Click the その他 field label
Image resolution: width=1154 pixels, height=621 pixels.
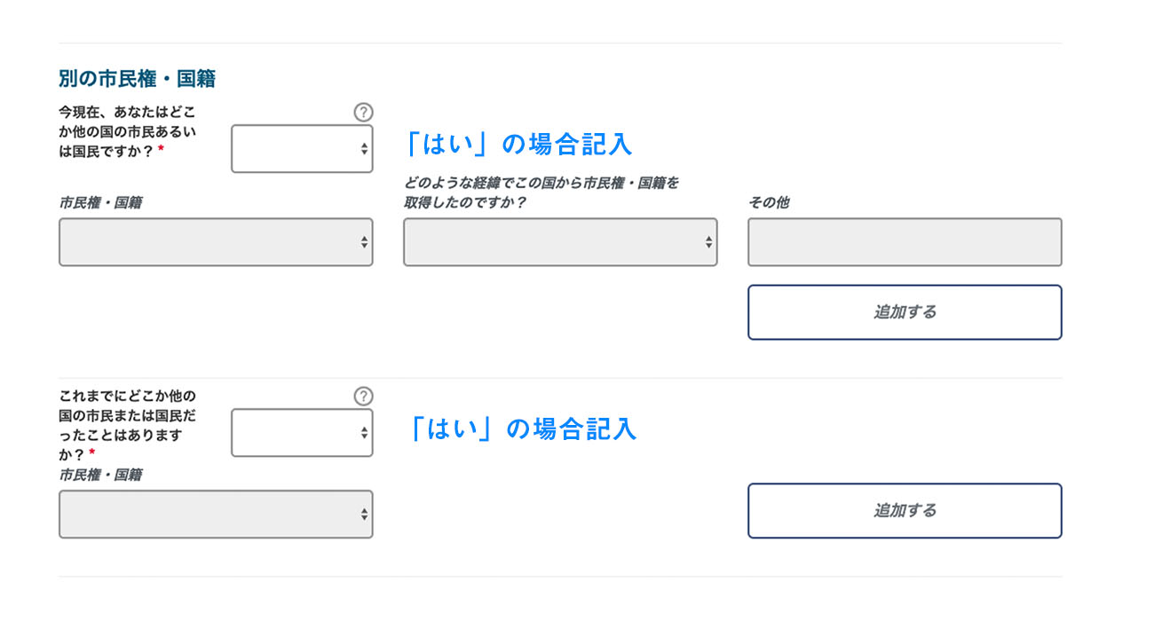click(x=768, y=202)
